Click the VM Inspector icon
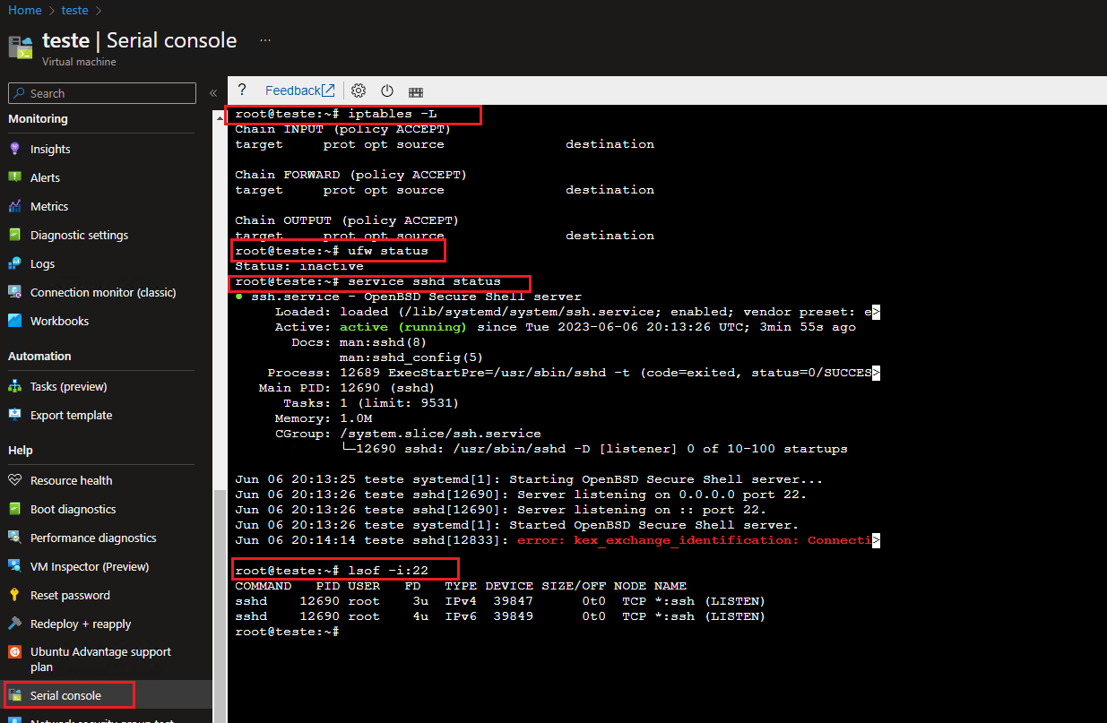 14,566
